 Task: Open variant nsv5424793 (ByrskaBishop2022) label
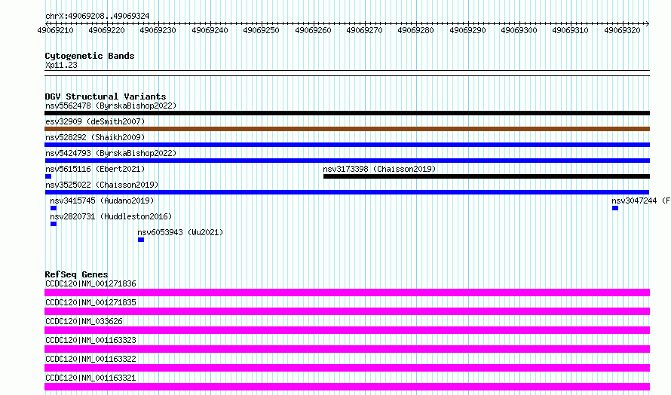click(x=111, y=153)
